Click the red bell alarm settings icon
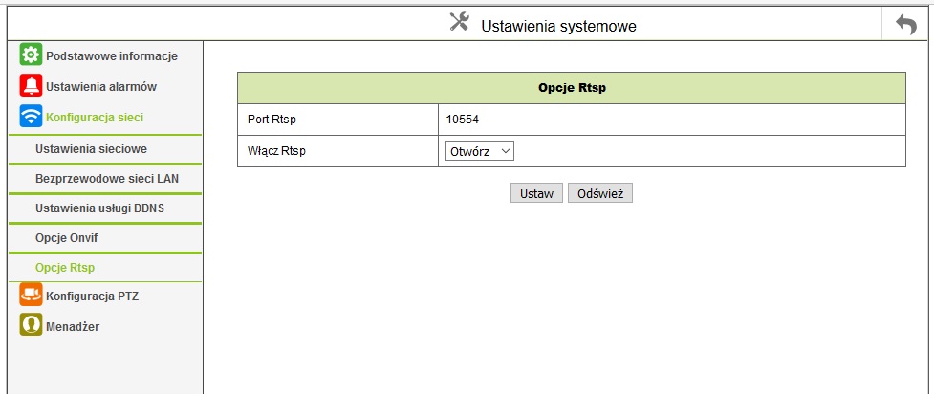 coord(31,85)
